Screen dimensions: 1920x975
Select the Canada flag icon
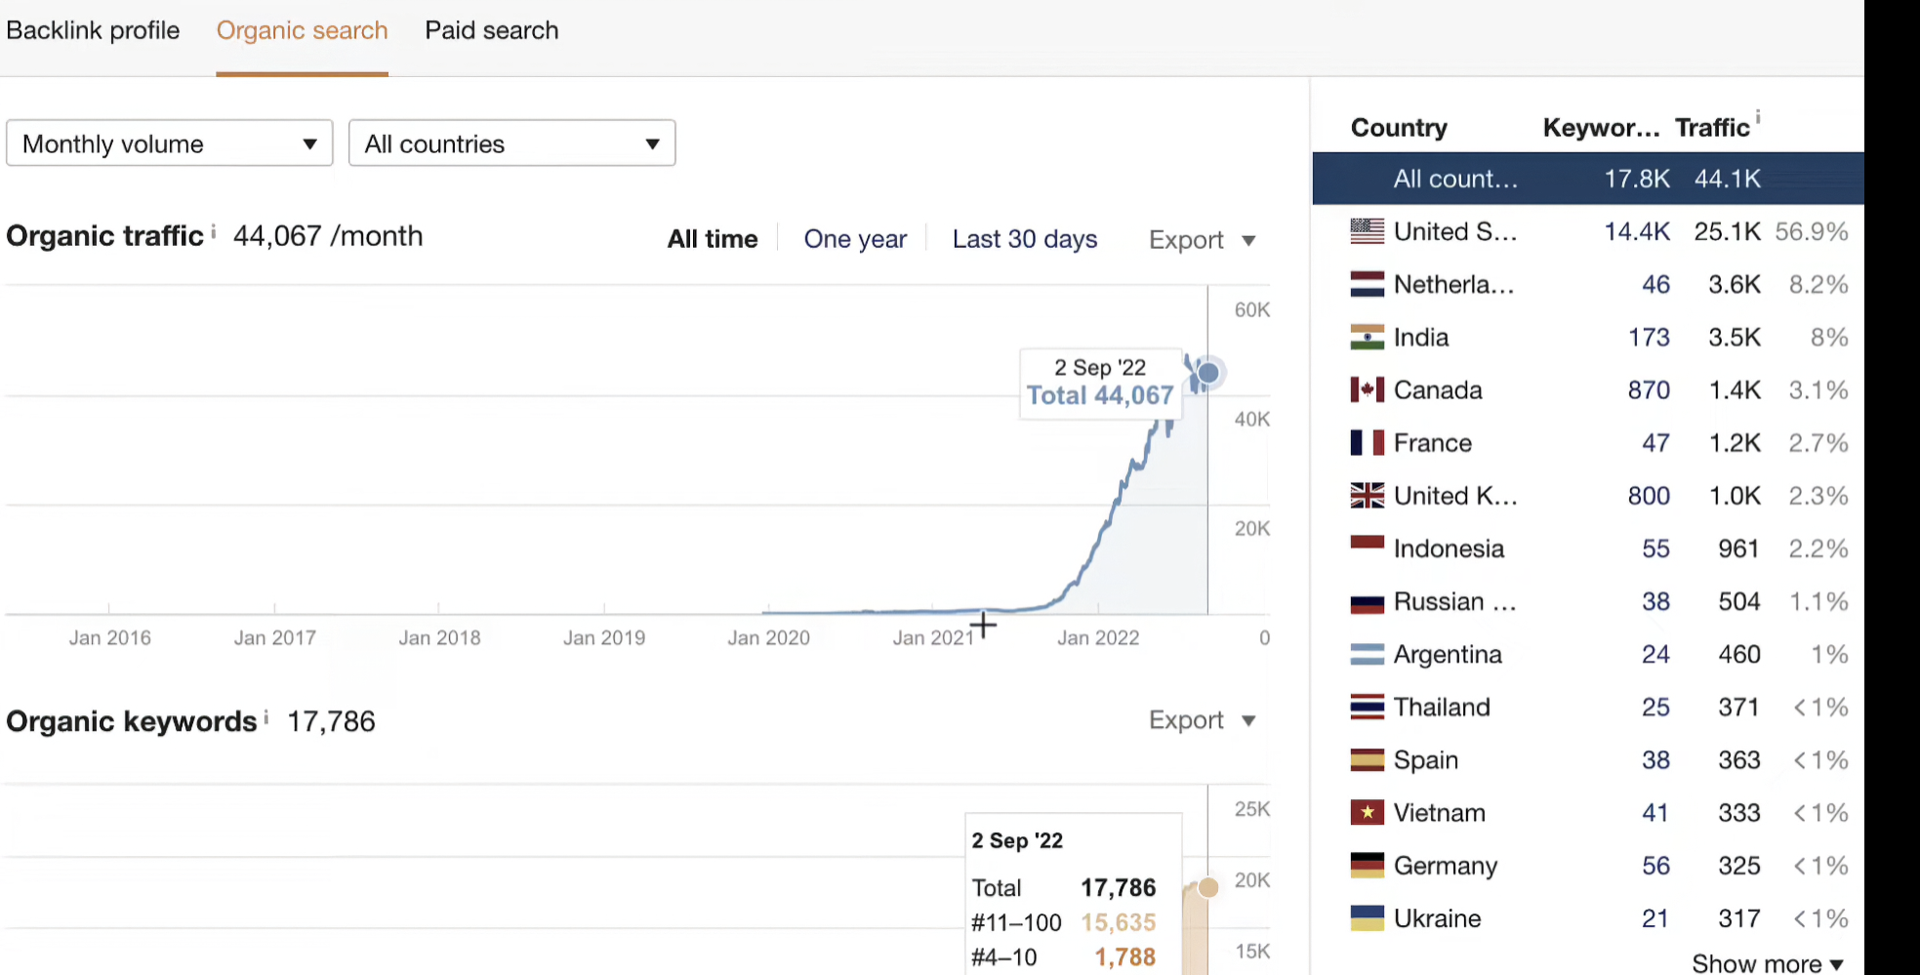1367,390
